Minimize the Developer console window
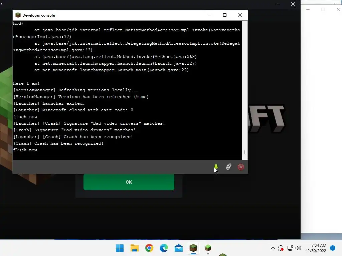 pos(210,15)
